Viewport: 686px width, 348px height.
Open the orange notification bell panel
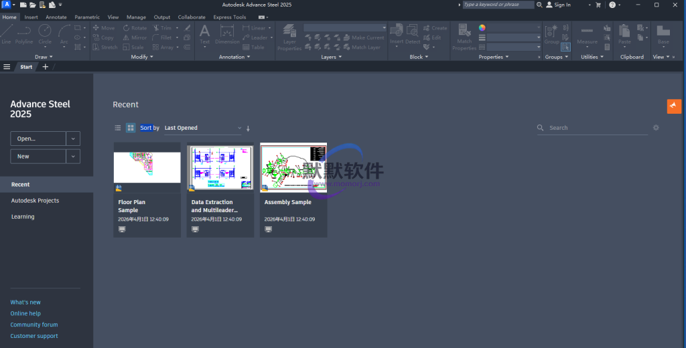tap(674, 106)
